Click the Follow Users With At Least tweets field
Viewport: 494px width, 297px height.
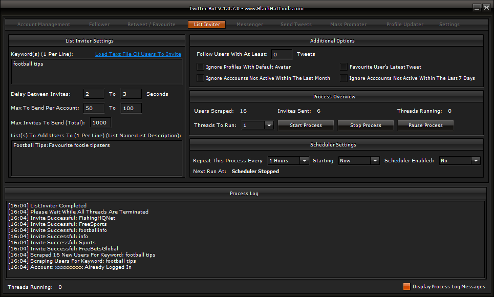(282, 54)
